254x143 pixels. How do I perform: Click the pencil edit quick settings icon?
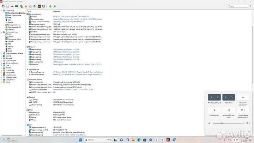click(243, 132)
